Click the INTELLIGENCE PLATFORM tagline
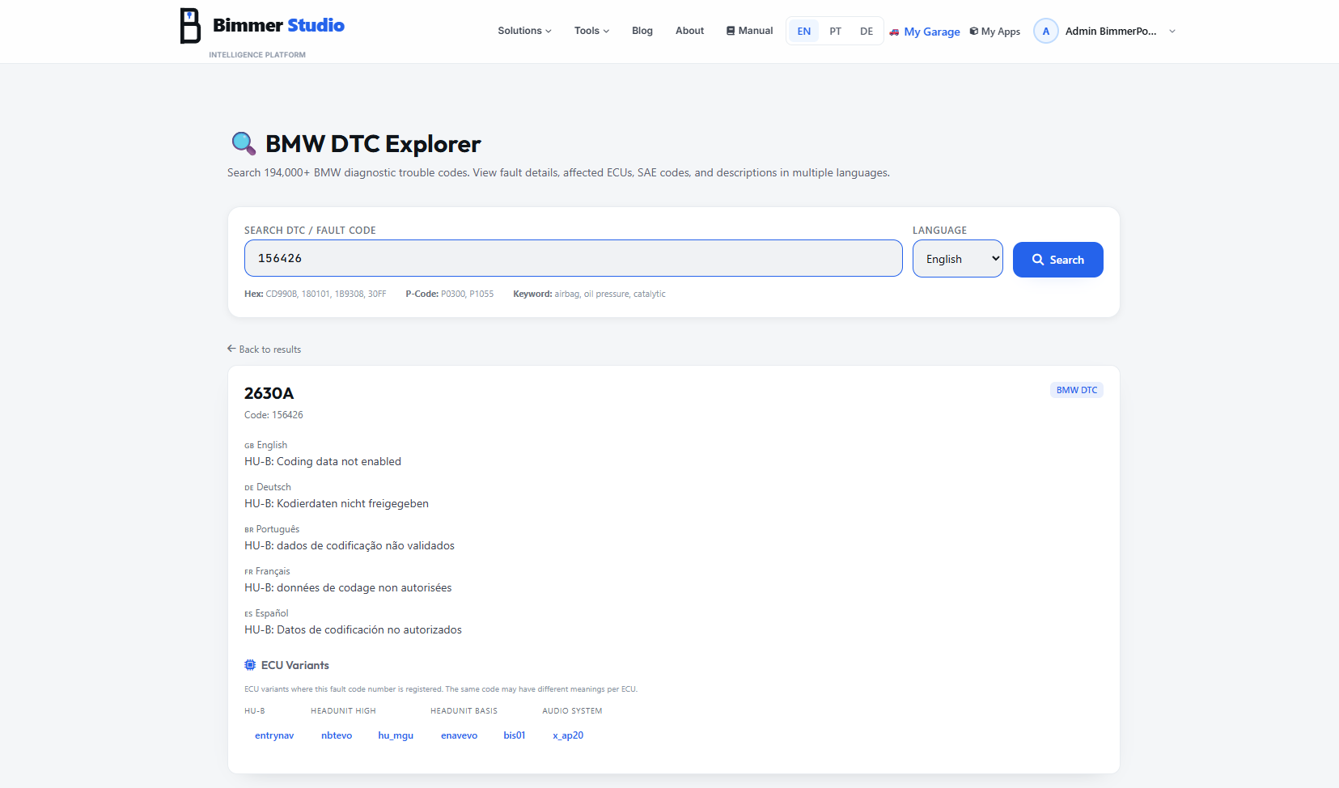Image resolution: width=1339 pixels, height=788 pixels. pyautogui.click(x=257, y=55)
